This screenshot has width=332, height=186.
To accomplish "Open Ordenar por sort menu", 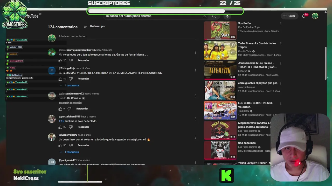I will [95, 26].
